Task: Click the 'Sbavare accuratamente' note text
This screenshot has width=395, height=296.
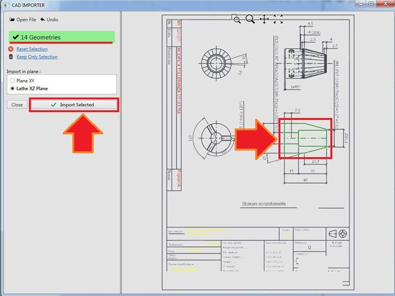Action: pos(264,203)
